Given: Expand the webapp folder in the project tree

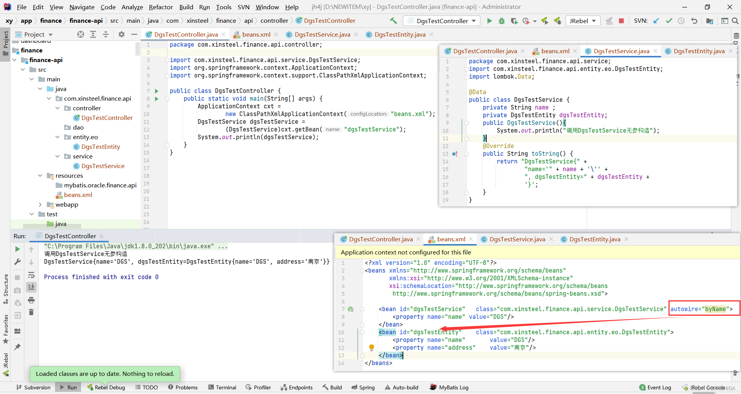Looking at the screenshot, I should pos(40,204).
